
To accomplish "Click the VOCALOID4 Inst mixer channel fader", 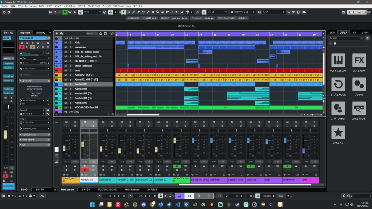I will 175,140.
